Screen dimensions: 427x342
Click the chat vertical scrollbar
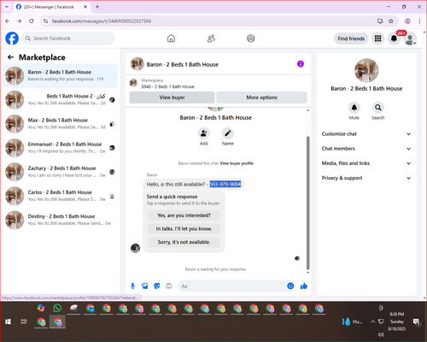(x=307, y=203)
